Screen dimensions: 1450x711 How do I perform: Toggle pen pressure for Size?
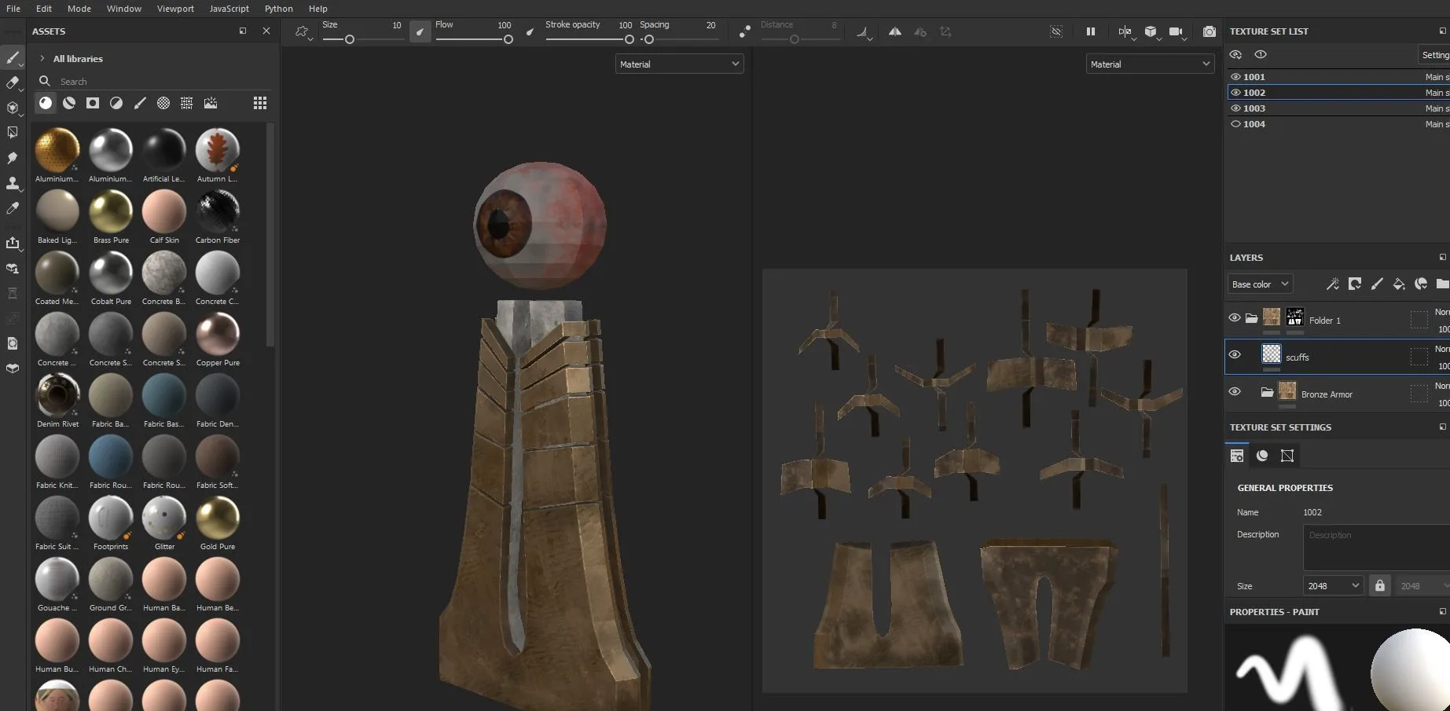tap(420, 32)
